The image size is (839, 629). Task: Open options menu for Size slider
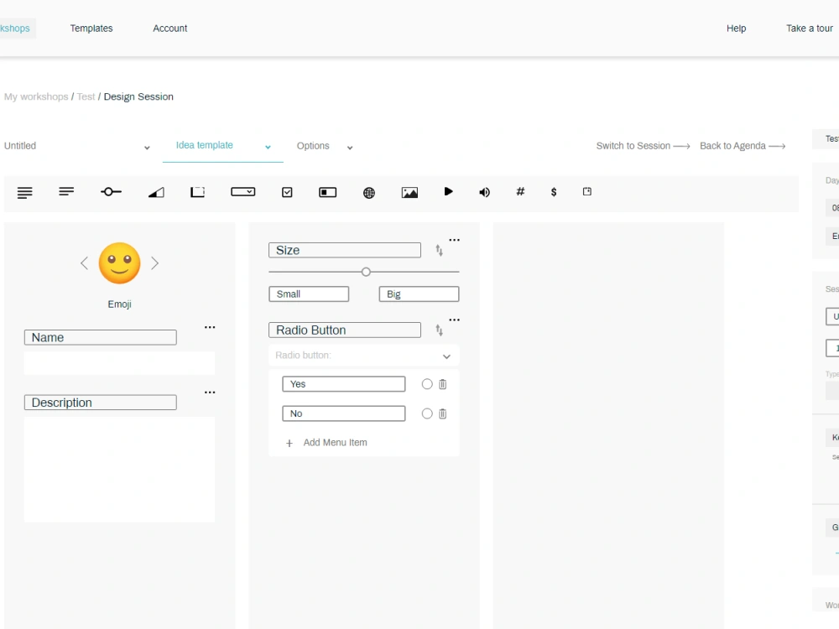pos(454,240)
